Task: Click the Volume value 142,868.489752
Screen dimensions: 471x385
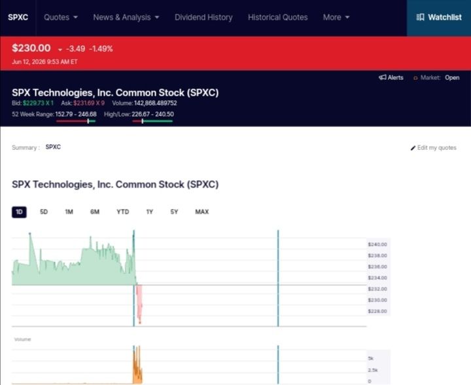Action: coord(155,103)
